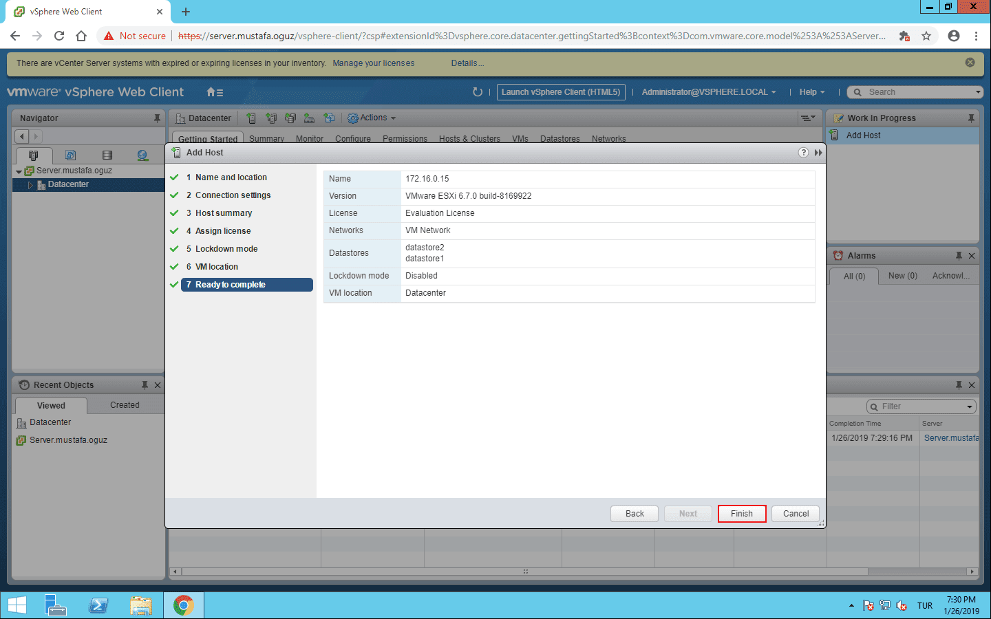Open Manage your licenses link
The image size is (991, 619).
coord(373,63)
